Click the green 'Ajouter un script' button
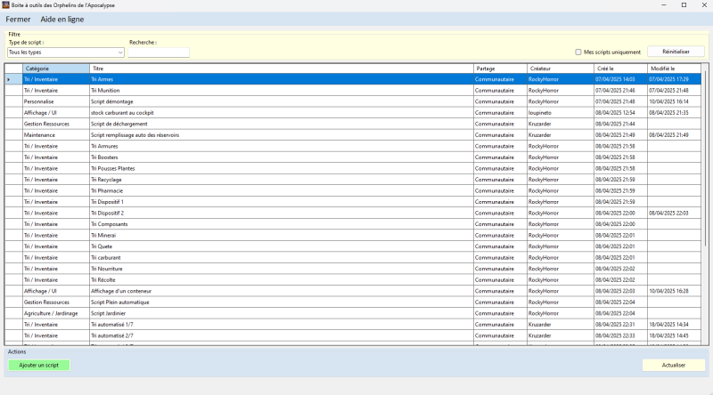713x395 pixels. tap(39, 366)
